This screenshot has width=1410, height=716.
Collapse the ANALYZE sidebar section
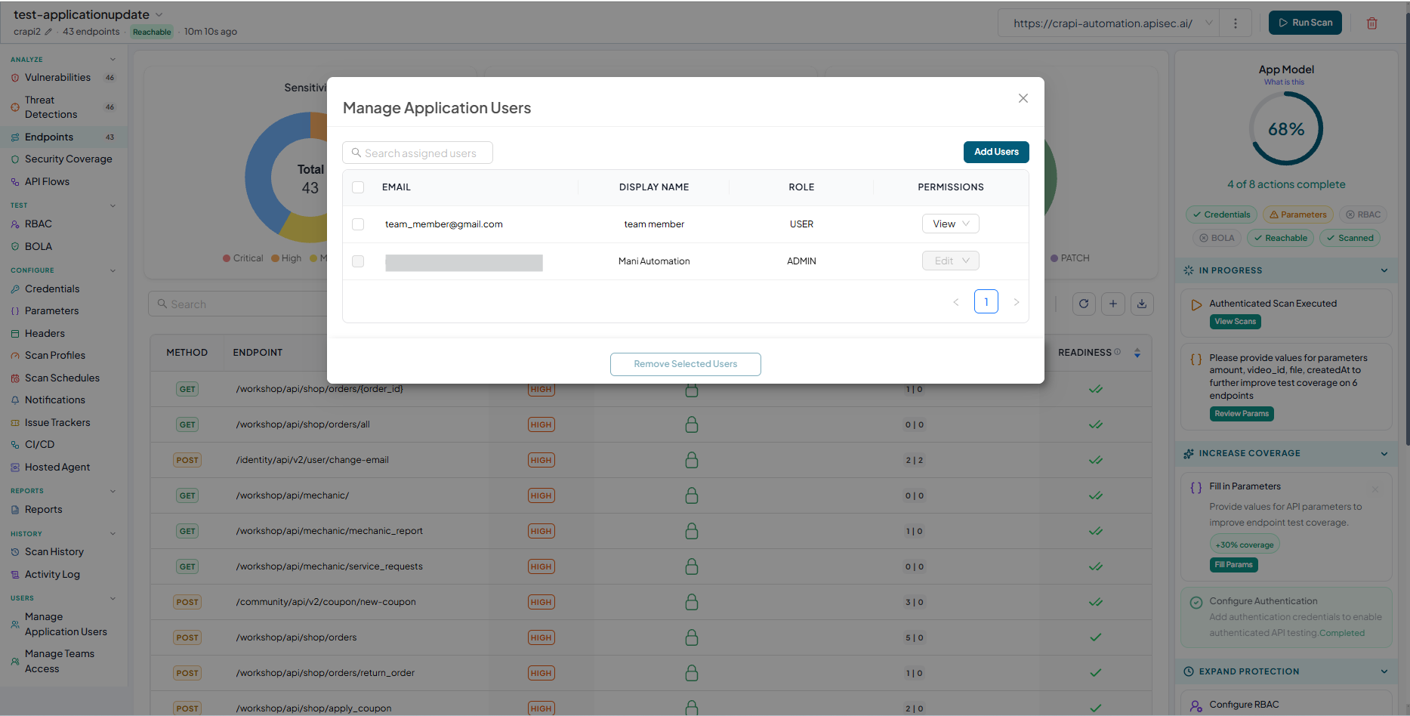(x=113, y=60)
